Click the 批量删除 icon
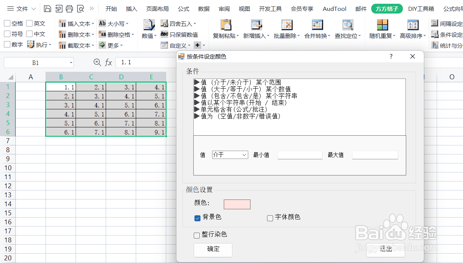The image size is (463, 263). (x=287, y=25)
